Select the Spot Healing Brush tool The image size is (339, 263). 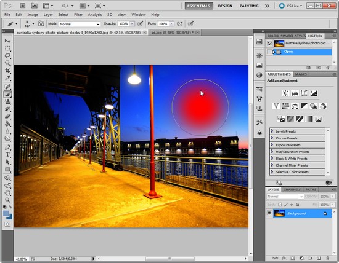(7, 87)
